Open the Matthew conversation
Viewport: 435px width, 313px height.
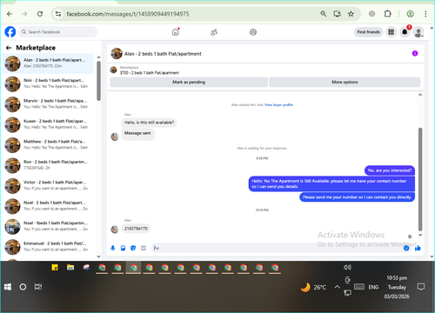[48, 144]
